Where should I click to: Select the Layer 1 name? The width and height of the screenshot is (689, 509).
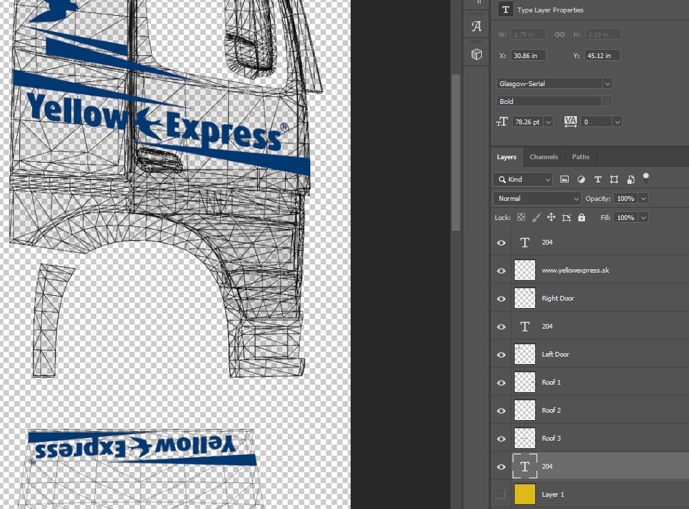point(552,495)
